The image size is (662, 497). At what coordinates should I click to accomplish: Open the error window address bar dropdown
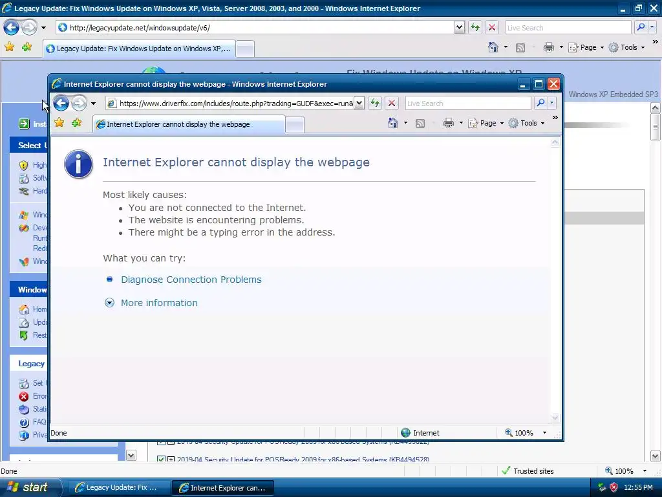pos(359,103)
